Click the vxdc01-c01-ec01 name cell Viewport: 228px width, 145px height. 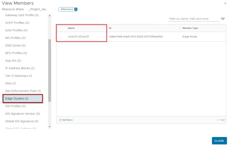click(78, 37)
